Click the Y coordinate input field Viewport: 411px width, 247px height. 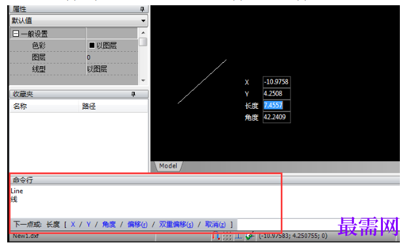[277, 94]
